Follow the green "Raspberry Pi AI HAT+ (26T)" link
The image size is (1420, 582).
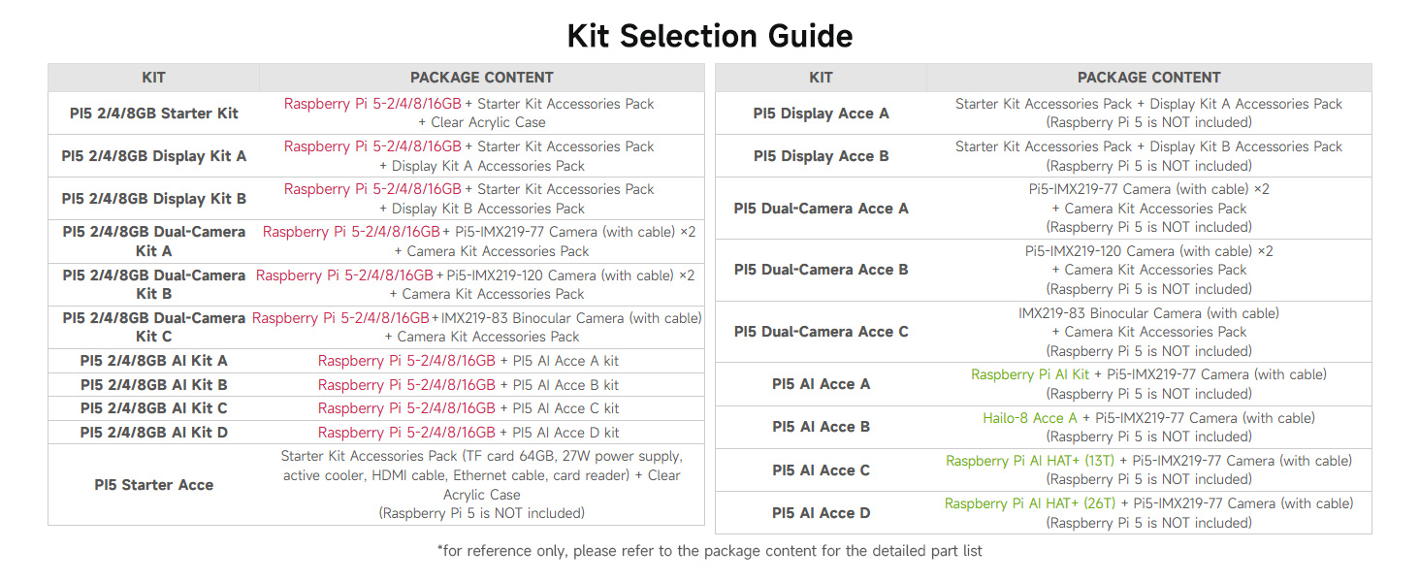tap(1030, 503)
